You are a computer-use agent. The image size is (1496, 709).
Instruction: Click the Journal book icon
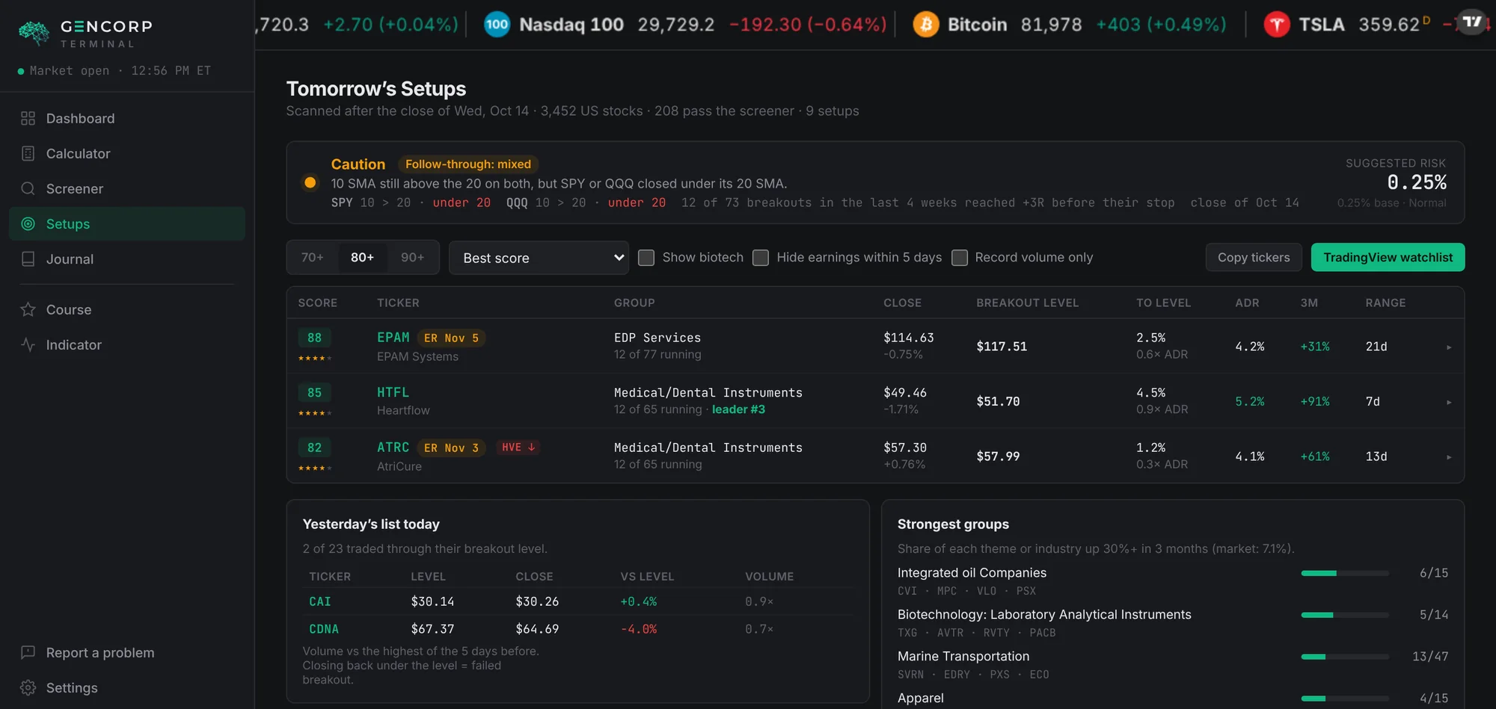click(x=28, y=258)
